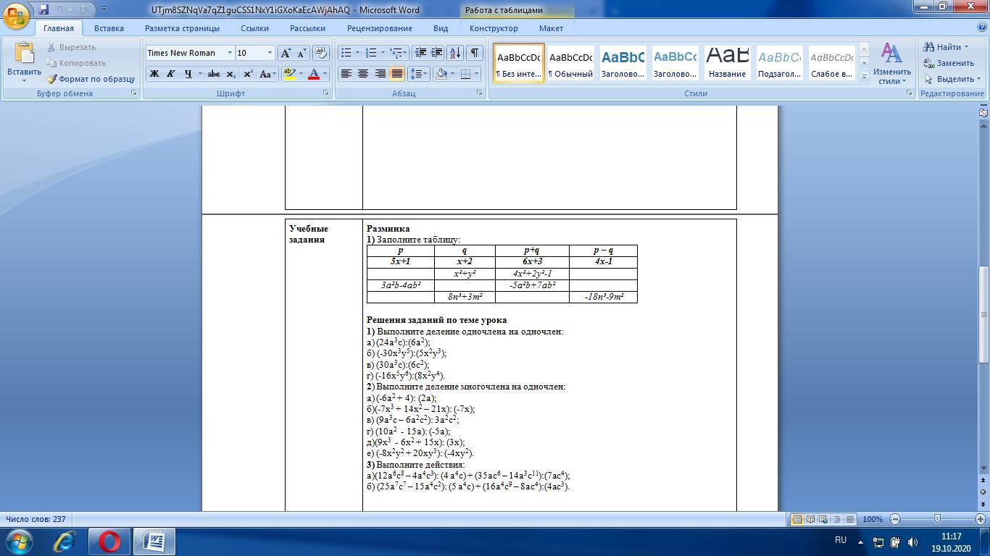Enable justified text alignment
990x556 pixels.
coord(396,74)
